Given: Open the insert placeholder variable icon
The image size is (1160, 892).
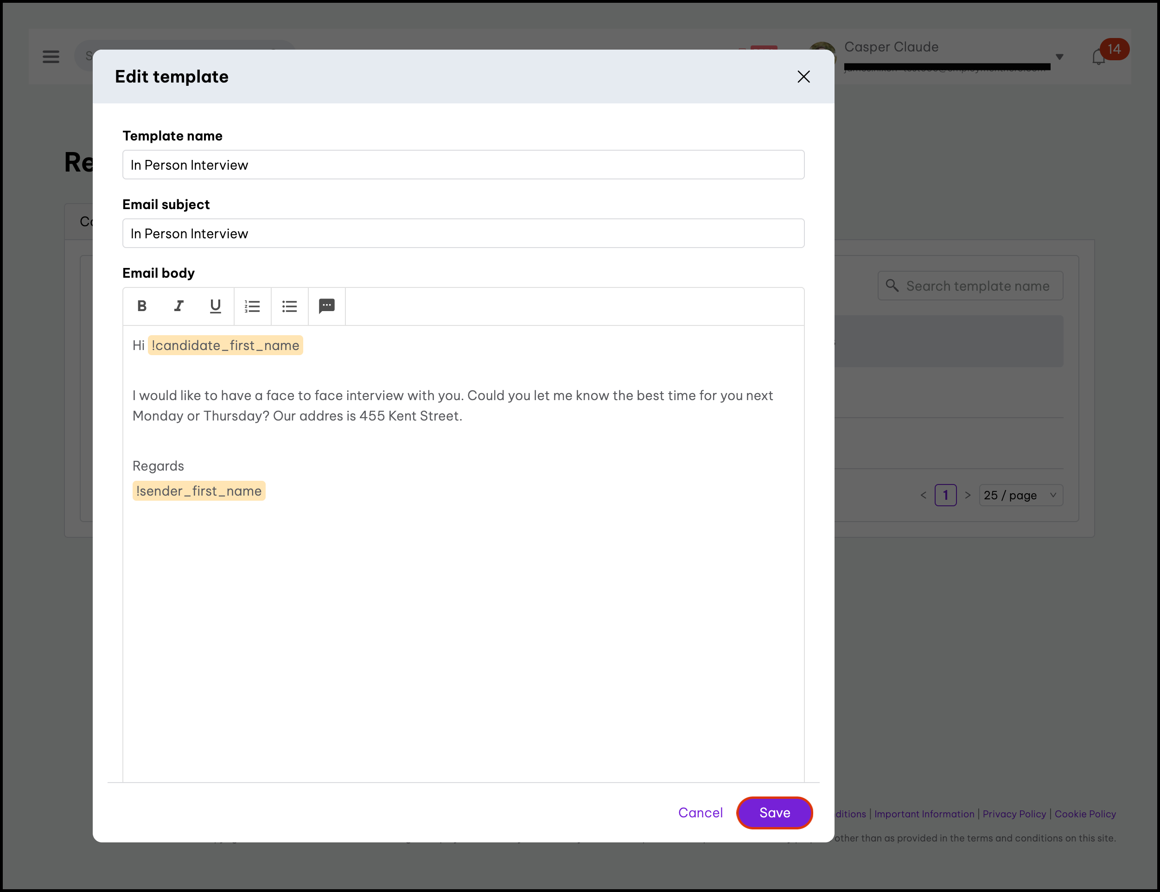Looking at the screenshot, I should 326,306.
